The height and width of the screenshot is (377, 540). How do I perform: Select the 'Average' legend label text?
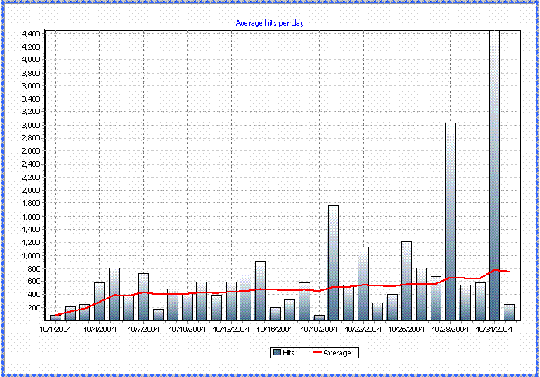point(337,353)
